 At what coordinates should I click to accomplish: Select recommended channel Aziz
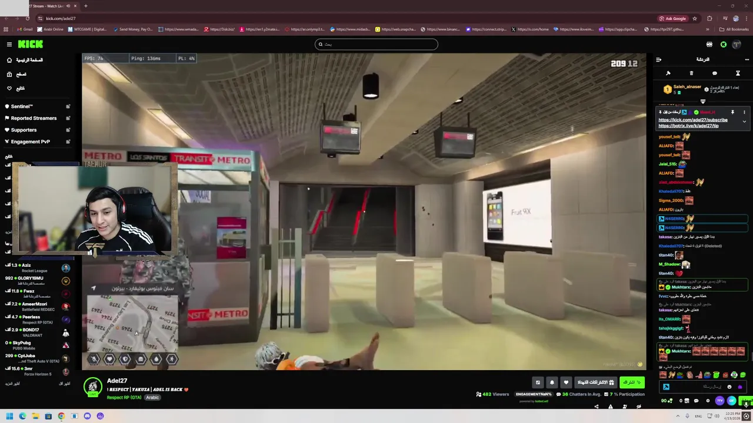pyautogui.click(x=39, y=268)
